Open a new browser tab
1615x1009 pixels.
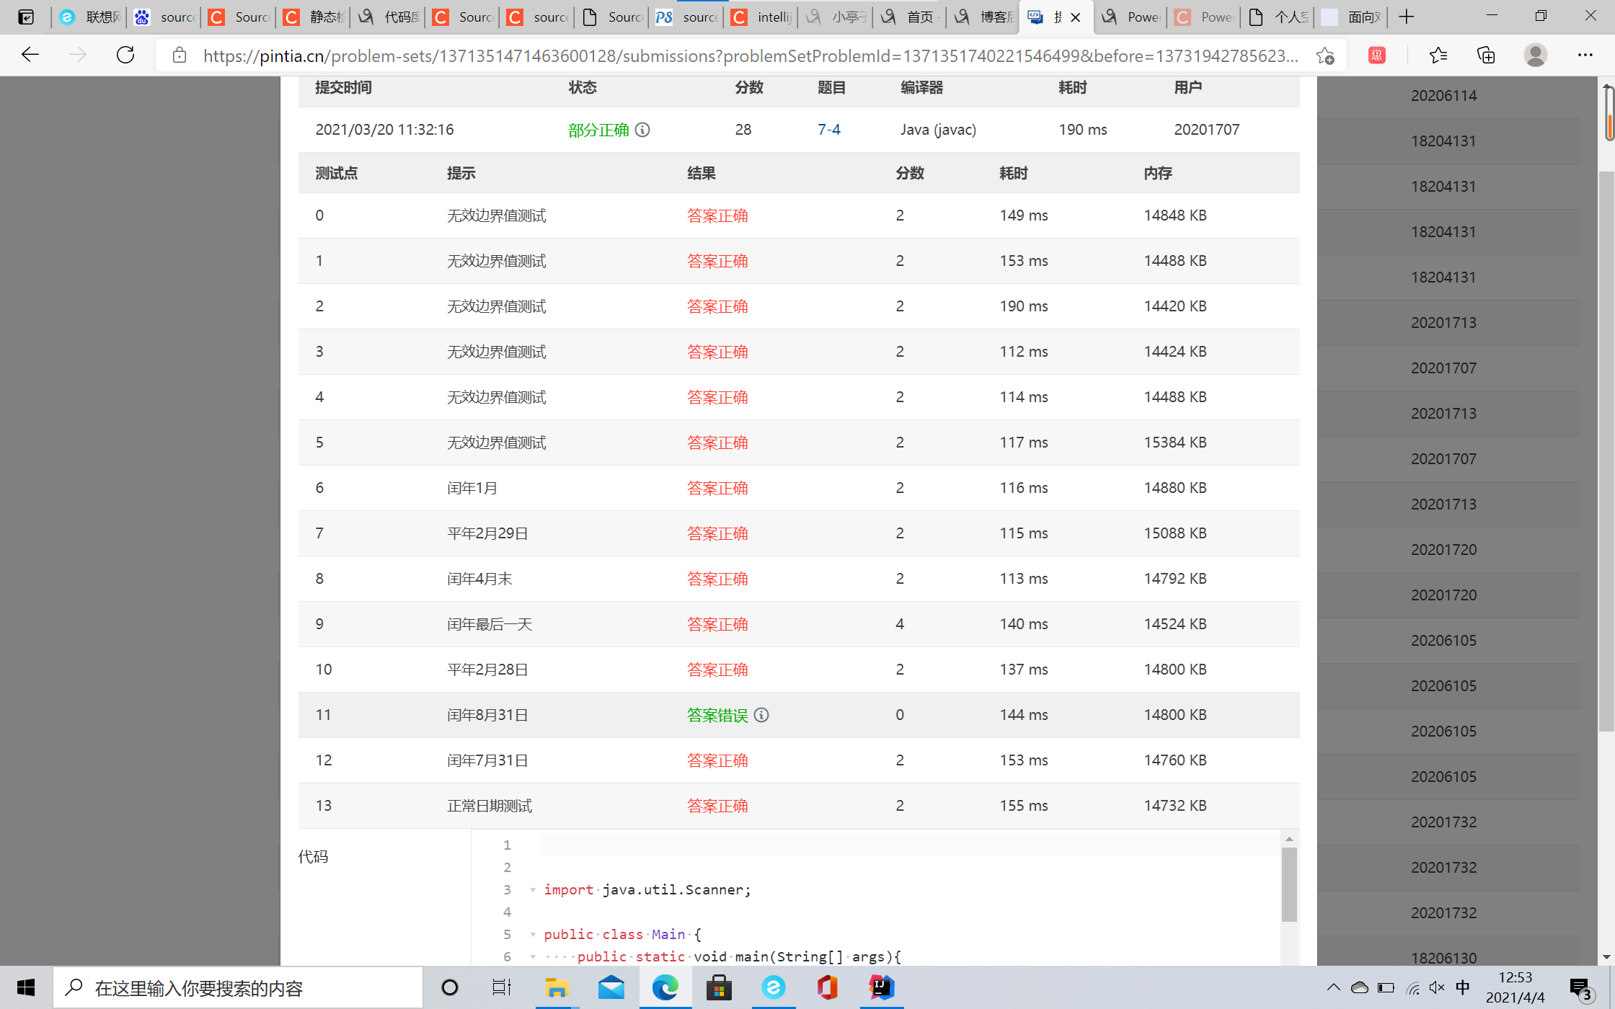[x=1406, y=17]
